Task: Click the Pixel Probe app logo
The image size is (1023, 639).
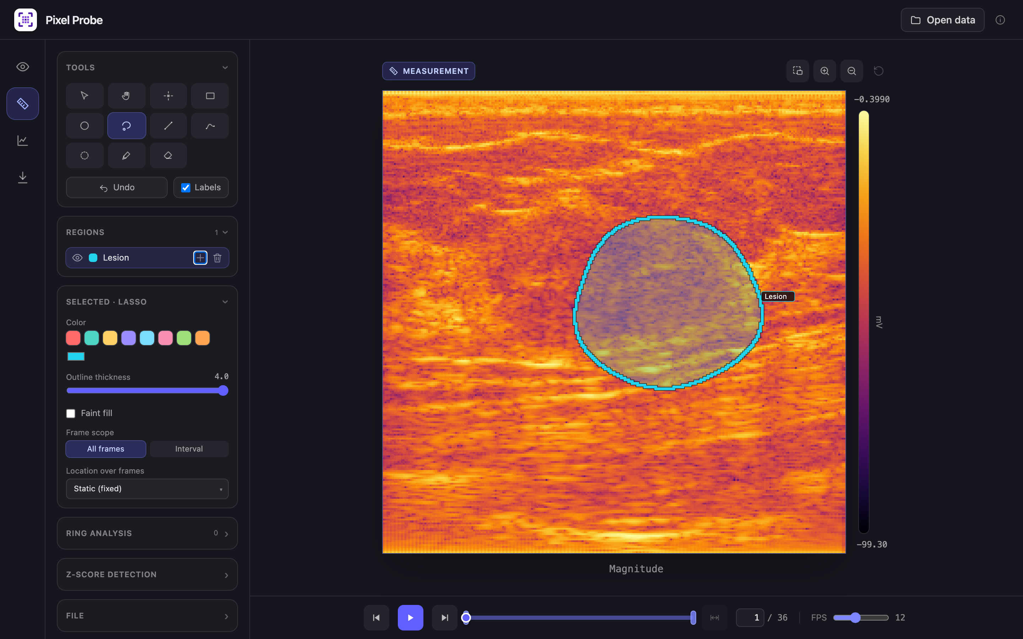Action: coord(25,20)
